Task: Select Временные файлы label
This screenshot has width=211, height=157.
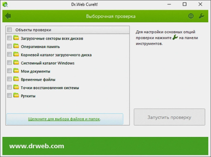Action: [38, 80]
